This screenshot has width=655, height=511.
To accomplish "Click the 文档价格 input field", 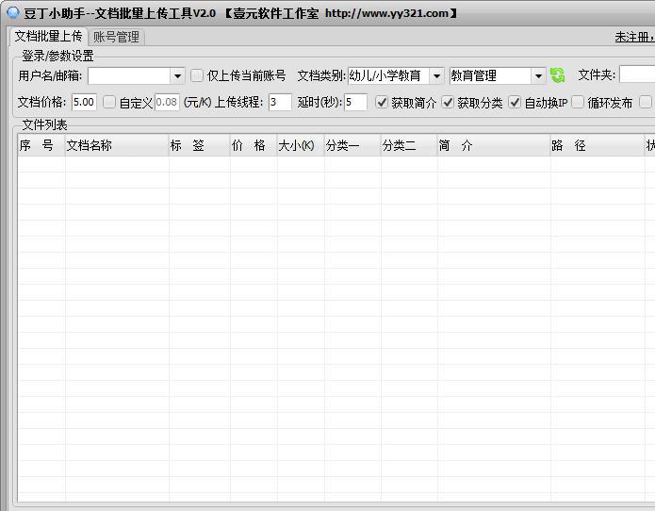I will pos(83,103).
